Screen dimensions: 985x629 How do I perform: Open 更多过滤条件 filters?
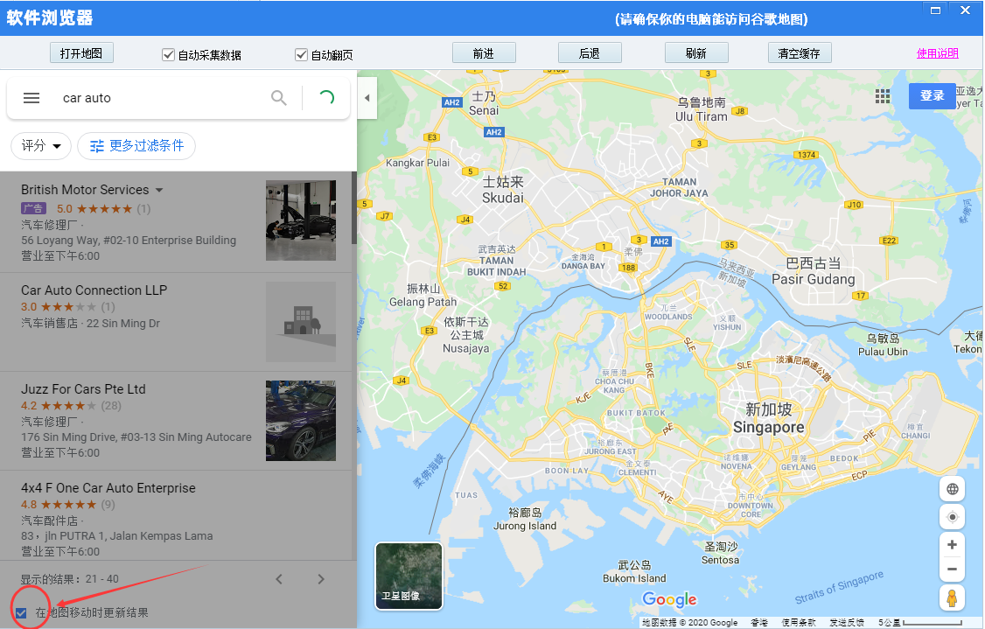coord(136,146)
